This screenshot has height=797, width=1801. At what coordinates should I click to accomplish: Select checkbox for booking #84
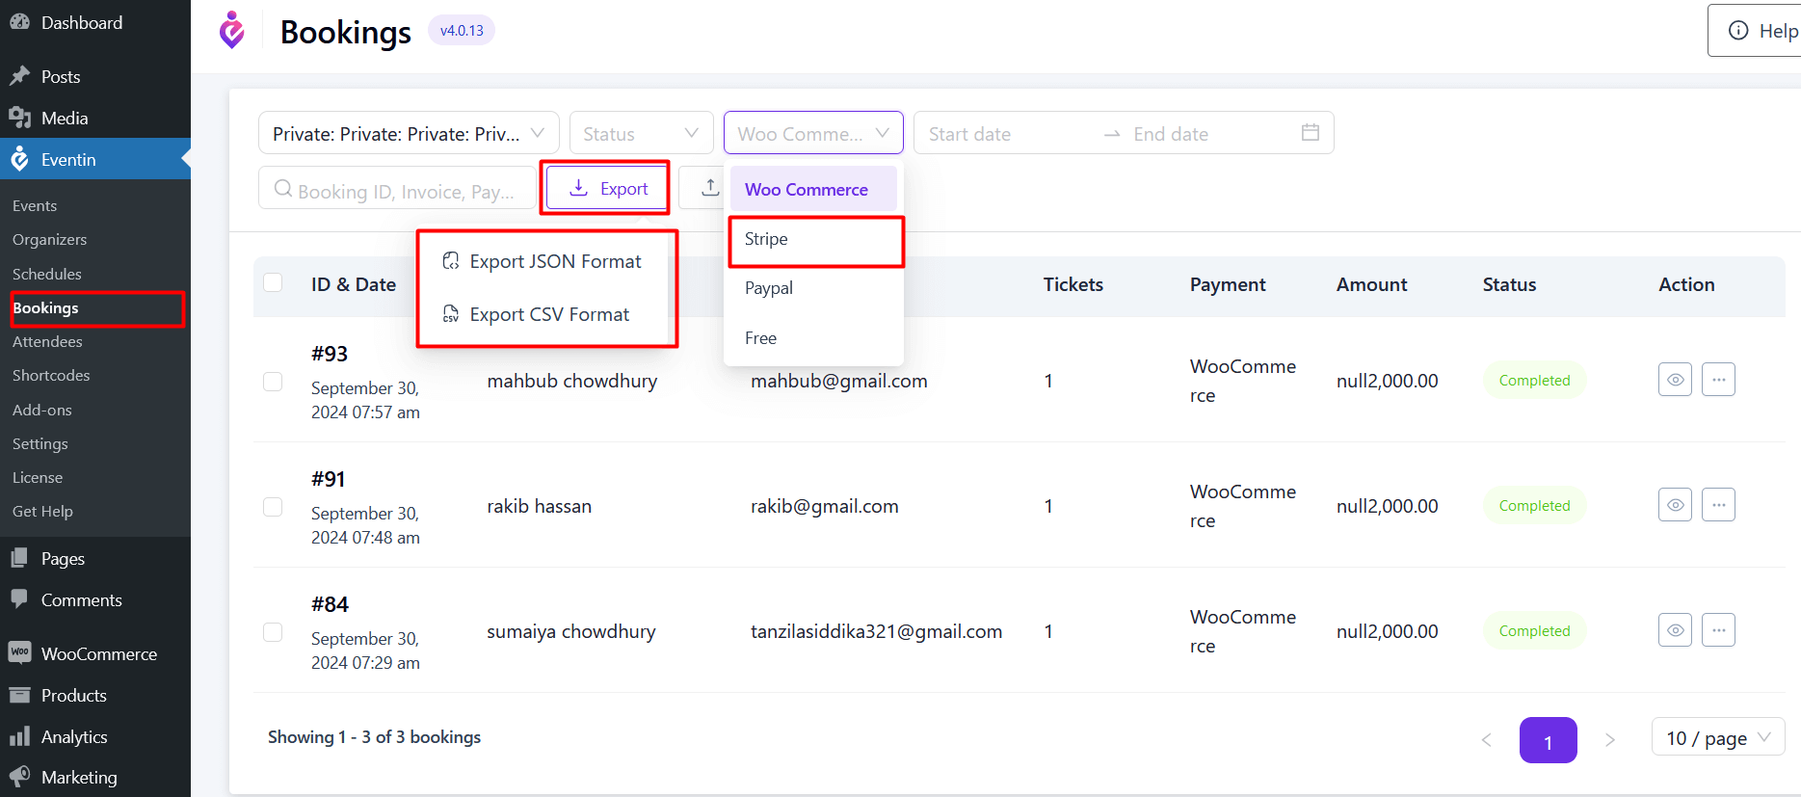[273, 632]
